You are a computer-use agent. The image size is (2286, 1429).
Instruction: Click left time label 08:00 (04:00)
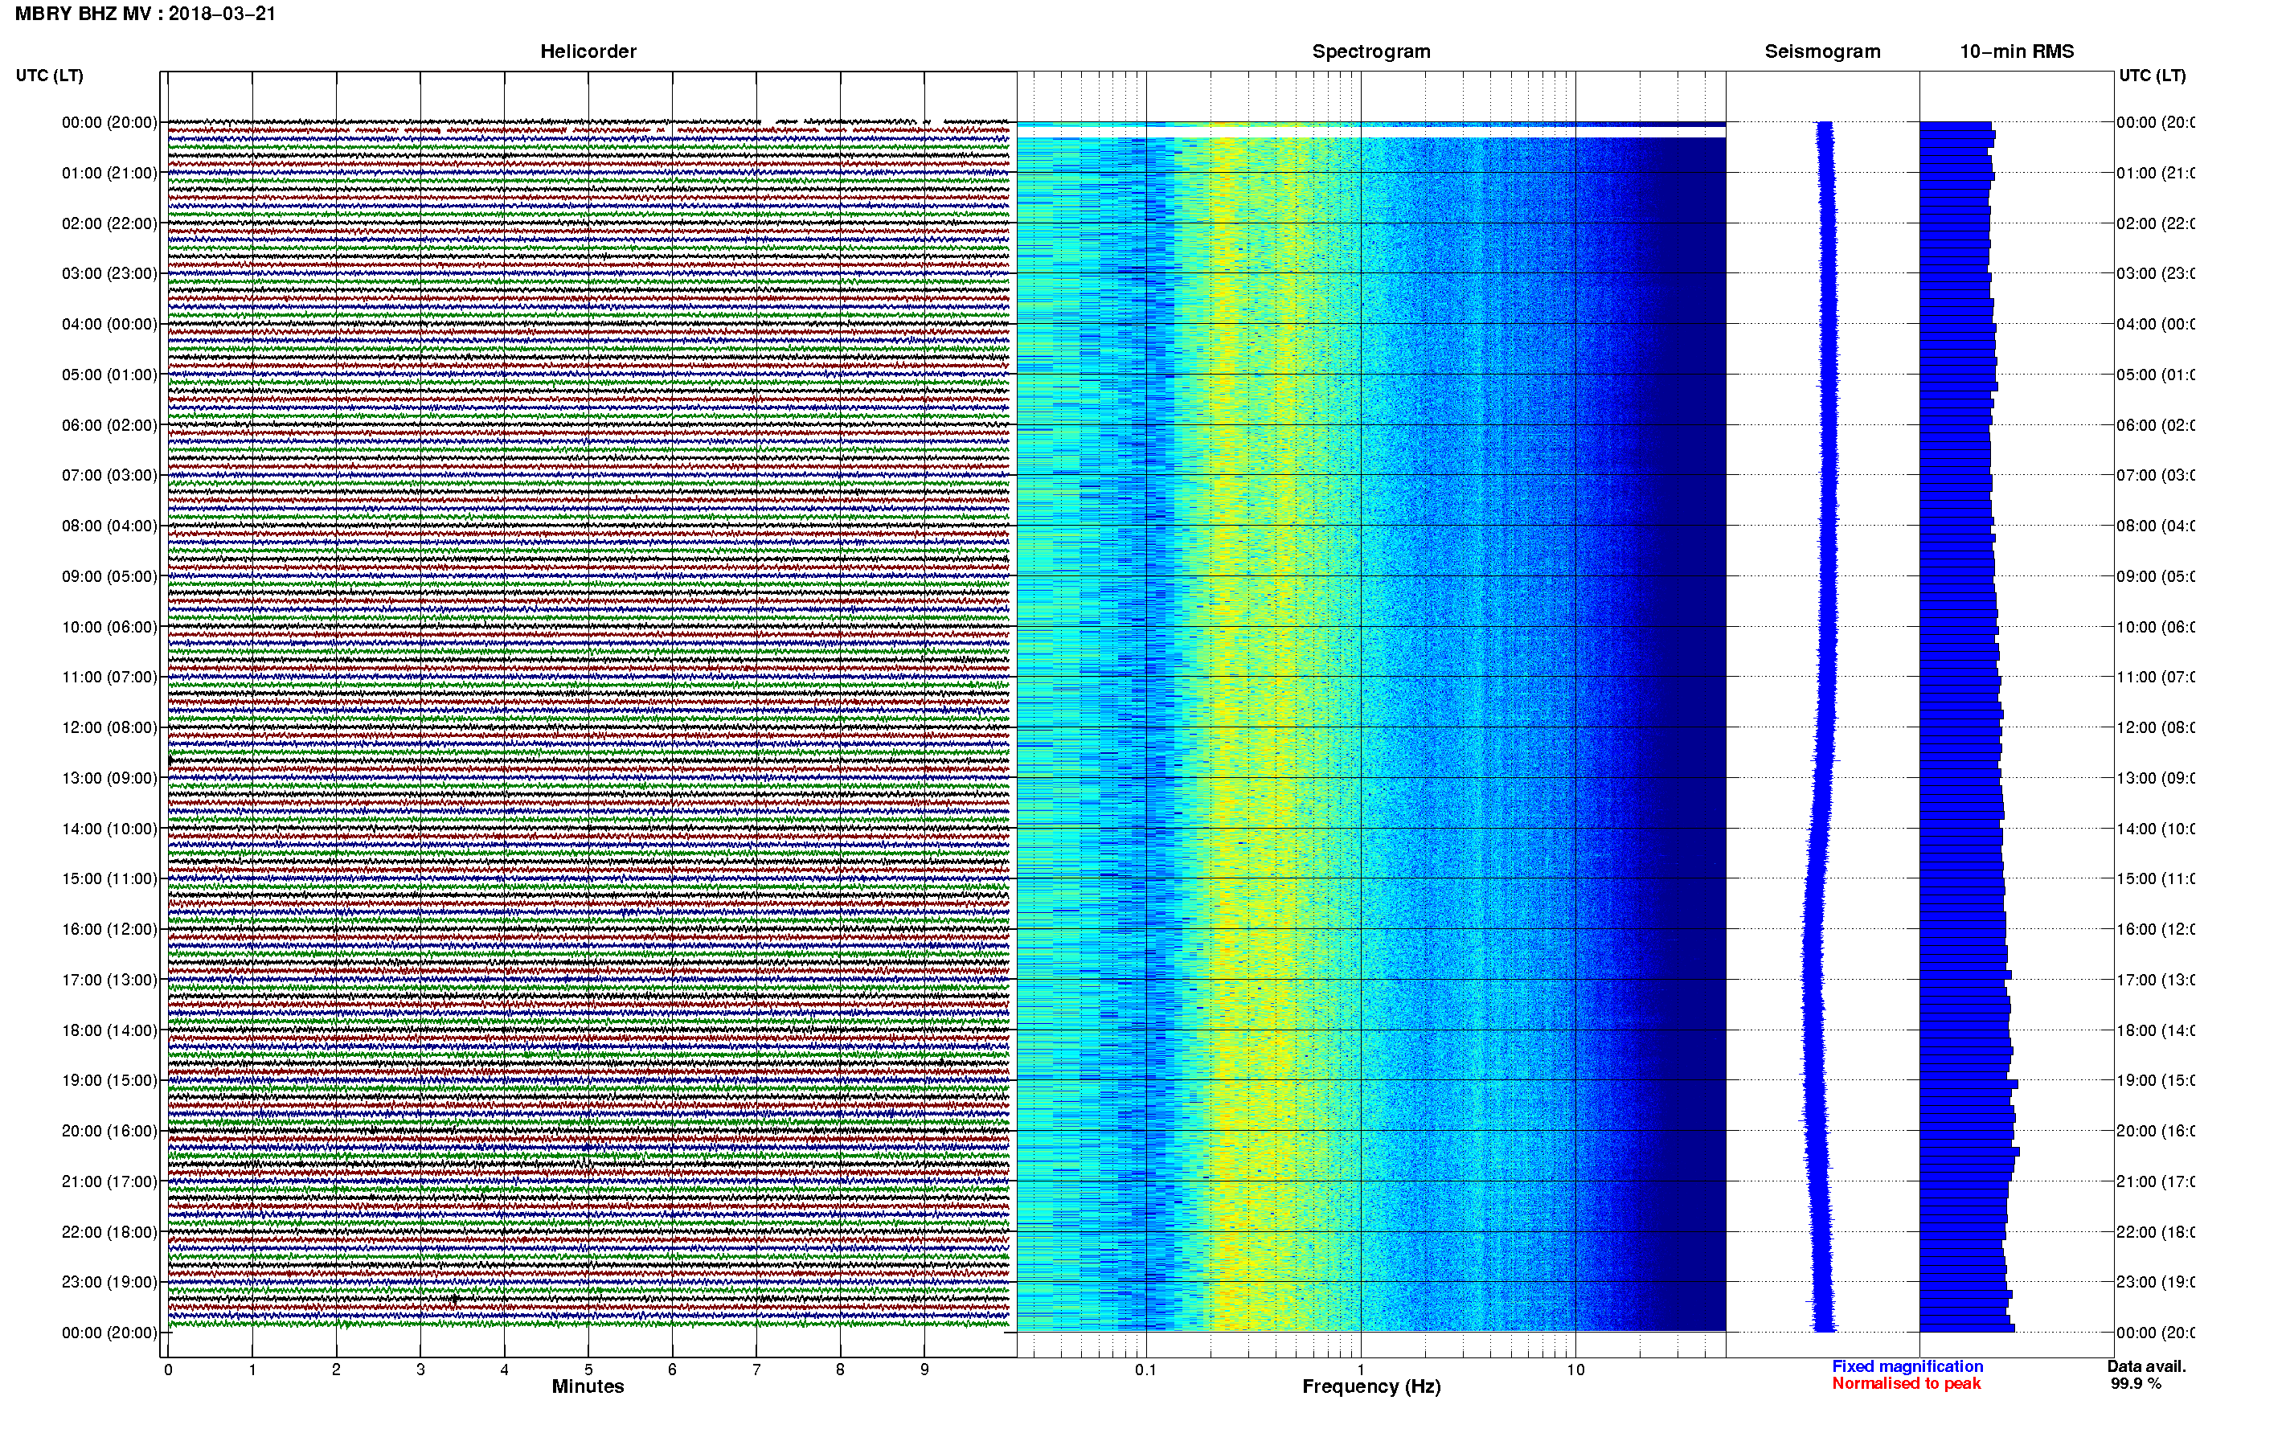click(x=109, y=526)
